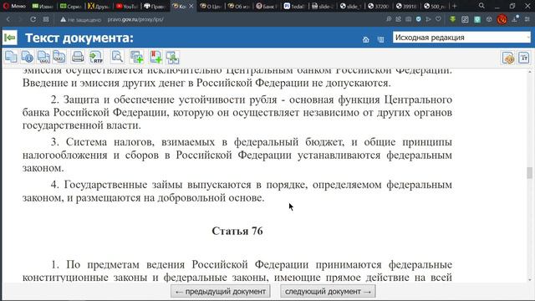Open the list icon next to the home icon

pyautogui.click(x=381, y=39)
